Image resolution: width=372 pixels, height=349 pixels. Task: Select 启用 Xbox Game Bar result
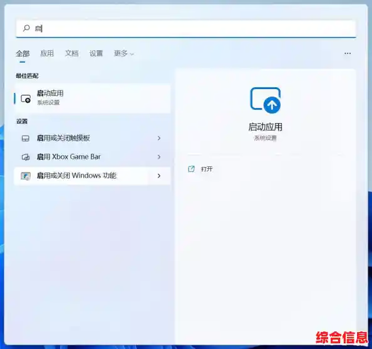point(92,157)
